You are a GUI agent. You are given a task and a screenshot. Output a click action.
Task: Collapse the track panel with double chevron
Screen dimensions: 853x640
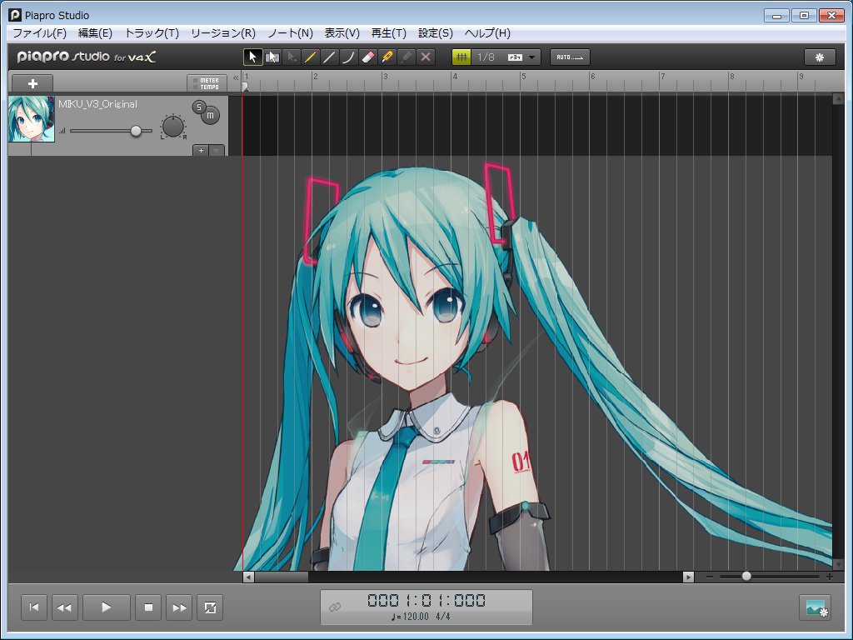pyautogui.click(x=236, y=77)
